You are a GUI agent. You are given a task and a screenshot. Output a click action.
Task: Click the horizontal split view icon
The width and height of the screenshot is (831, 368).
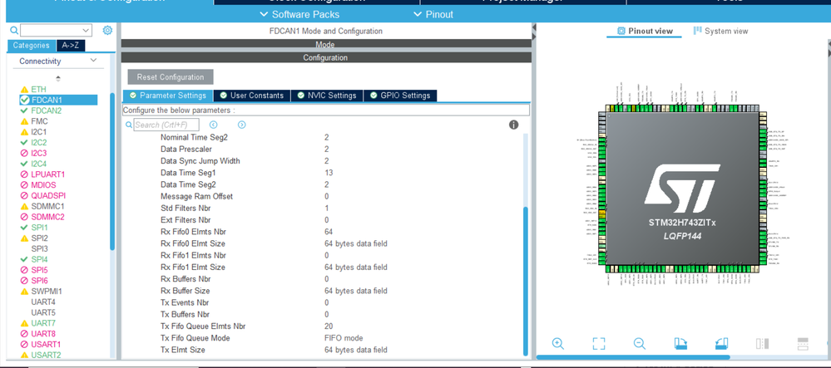pyautogui.click(x=803, y=344)
